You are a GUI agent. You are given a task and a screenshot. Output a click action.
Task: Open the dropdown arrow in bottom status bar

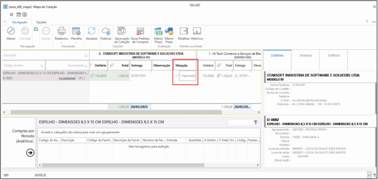(x=369, y=175)
